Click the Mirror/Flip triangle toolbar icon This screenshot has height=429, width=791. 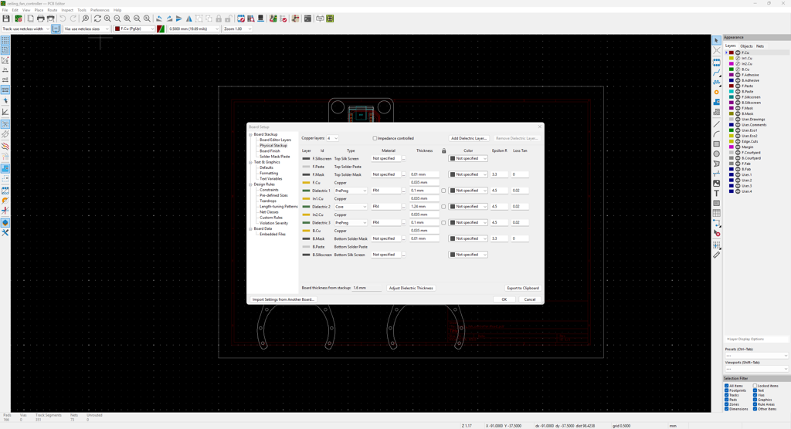tap(188, 19)
